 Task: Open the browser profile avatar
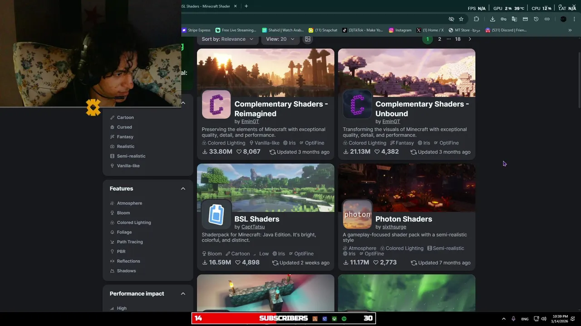(x=563, y=19)
